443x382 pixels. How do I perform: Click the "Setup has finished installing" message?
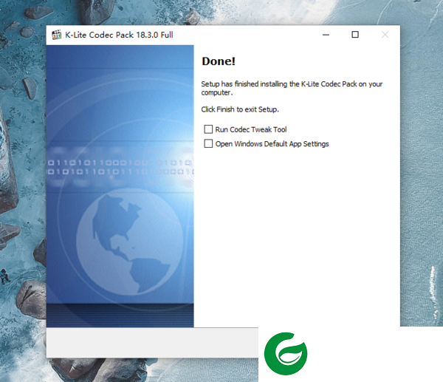[x=292, y=88]
